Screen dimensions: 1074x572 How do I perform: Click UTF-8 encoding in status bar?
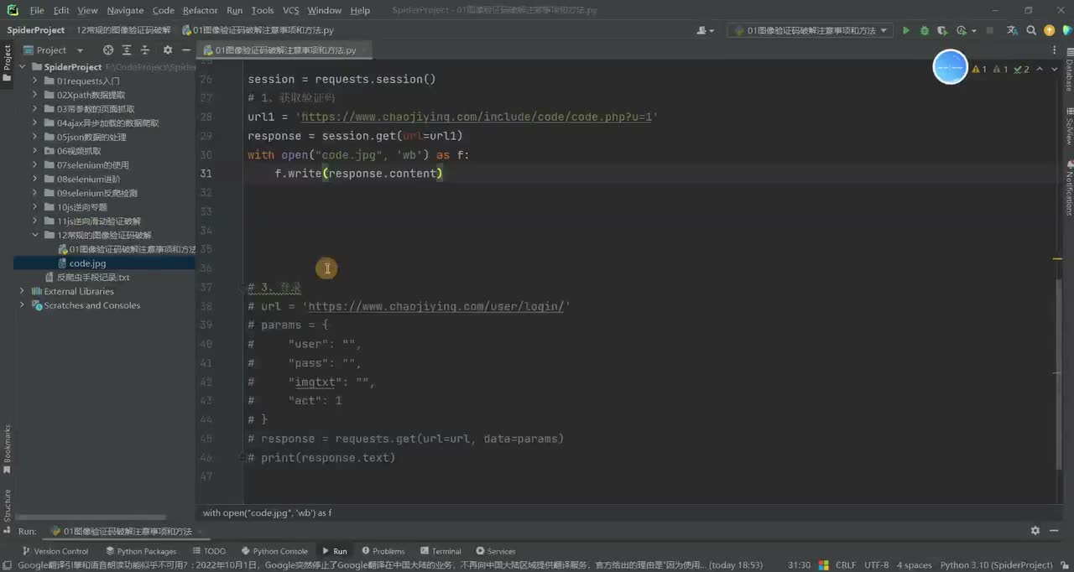pyautogui.click(x=877, y=565)
